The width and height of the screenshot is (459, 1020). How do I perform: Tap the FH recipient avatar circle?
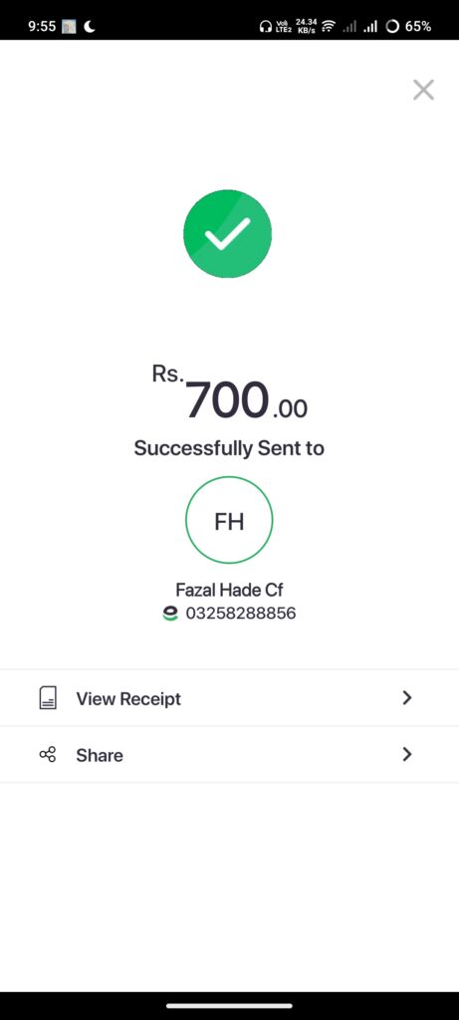(229, 520)
